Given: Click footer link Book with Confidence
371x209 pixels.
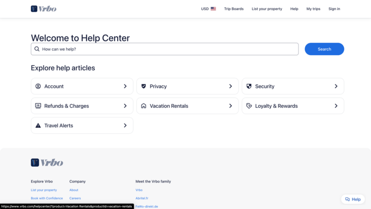Looking at the screenshot, I should (47, 198).
